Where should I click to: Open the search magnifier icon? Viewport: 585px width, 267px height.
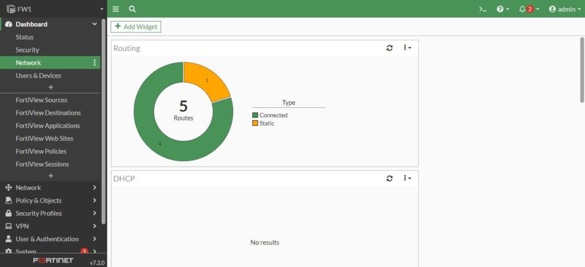point(133,9)
